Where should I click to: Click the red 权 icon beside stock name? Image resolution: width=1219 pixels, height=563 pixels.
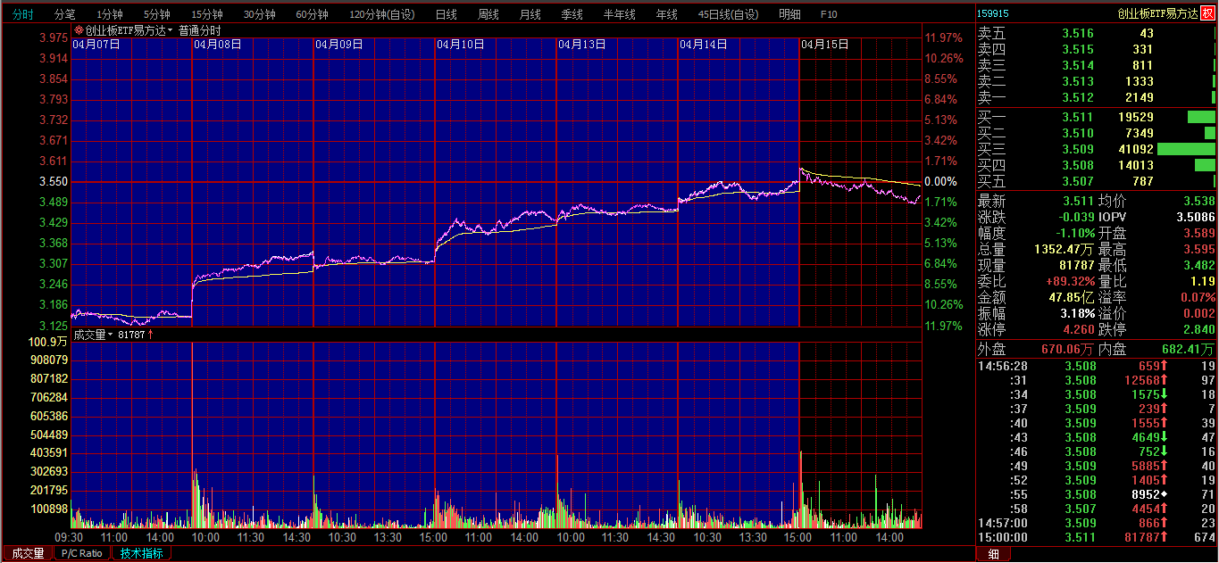pyautogui.click(x=1206, y=12)
